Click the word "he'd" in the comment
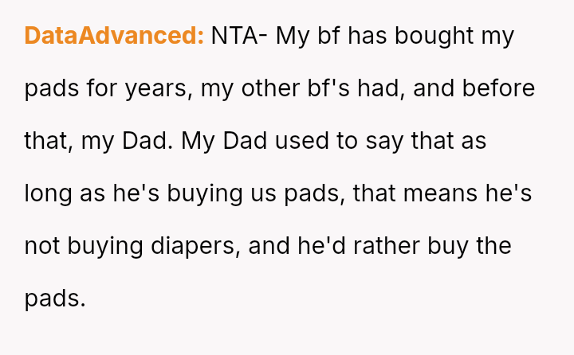 tap(324, 246)
